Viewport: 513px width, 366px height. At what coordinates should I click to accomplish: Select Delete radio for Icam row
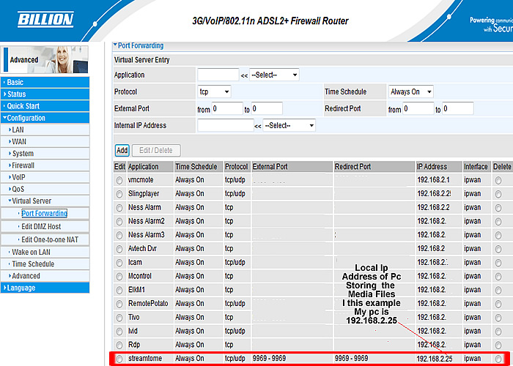(x=498, y=263)
